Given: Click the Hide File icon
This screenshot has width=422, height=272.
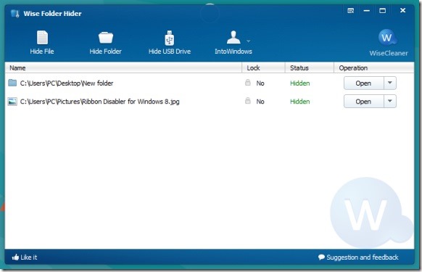Looking at the screenshot, I should (x=42, y=38).
